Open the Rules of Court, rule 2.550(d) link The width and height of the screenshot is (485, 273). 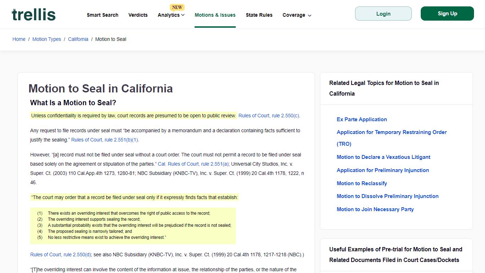coord(61,255)
